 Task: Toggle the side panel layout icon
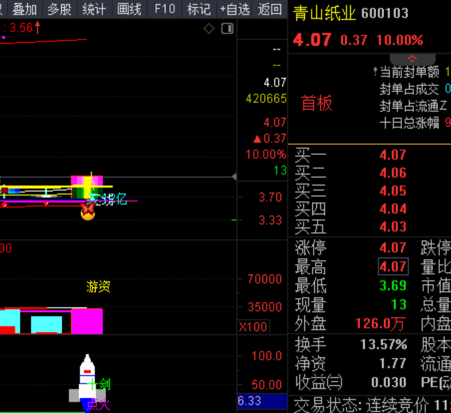tap(227, 29)
